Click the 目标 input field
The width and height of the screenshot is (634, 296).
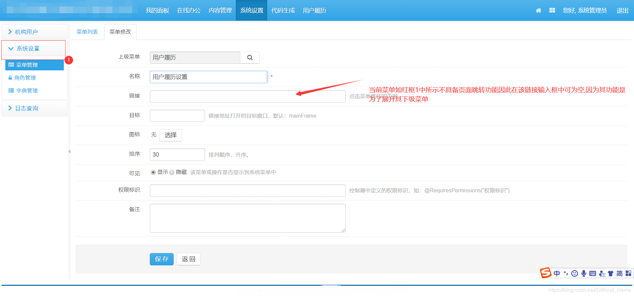click(x=177, y=116)
